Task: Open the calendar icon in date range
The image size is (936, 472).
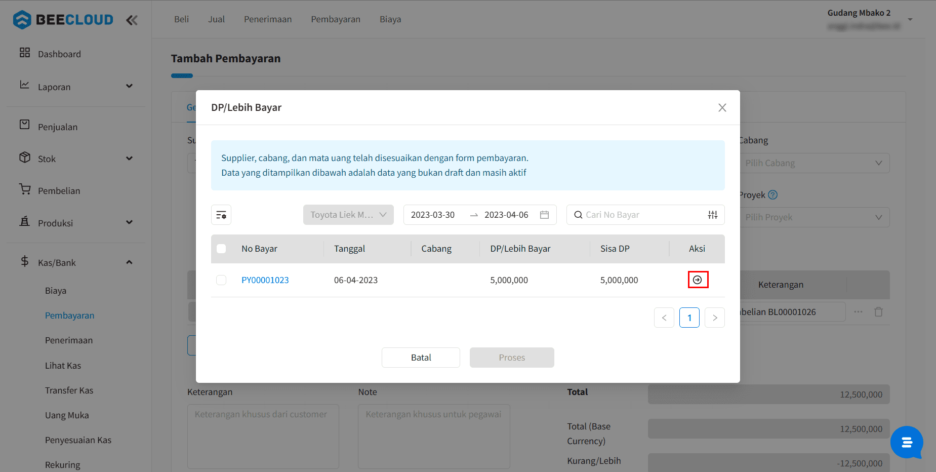Action: pyautogui.click(x=544, y=215)
